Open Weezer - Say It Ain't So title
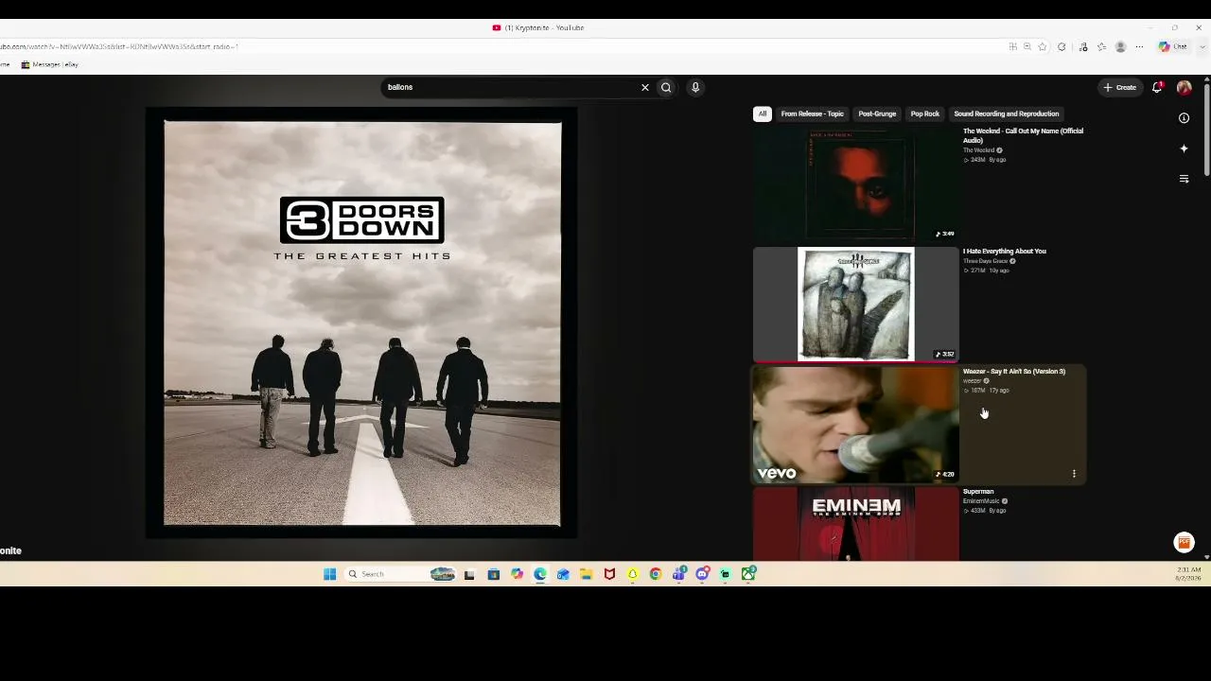Viewport: 1211px width, 681px height. click(1014, 372)
